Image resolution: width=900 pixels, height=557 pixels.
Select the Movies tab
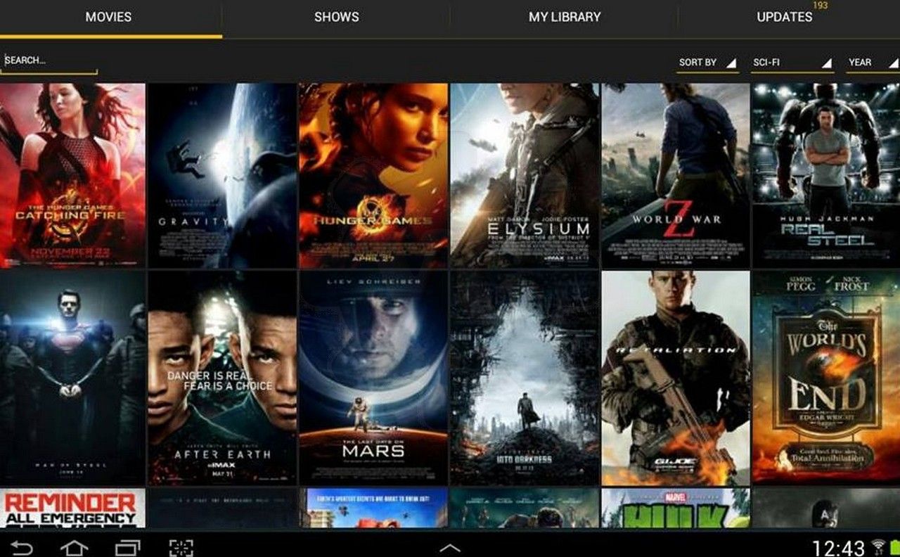[108, 17]
